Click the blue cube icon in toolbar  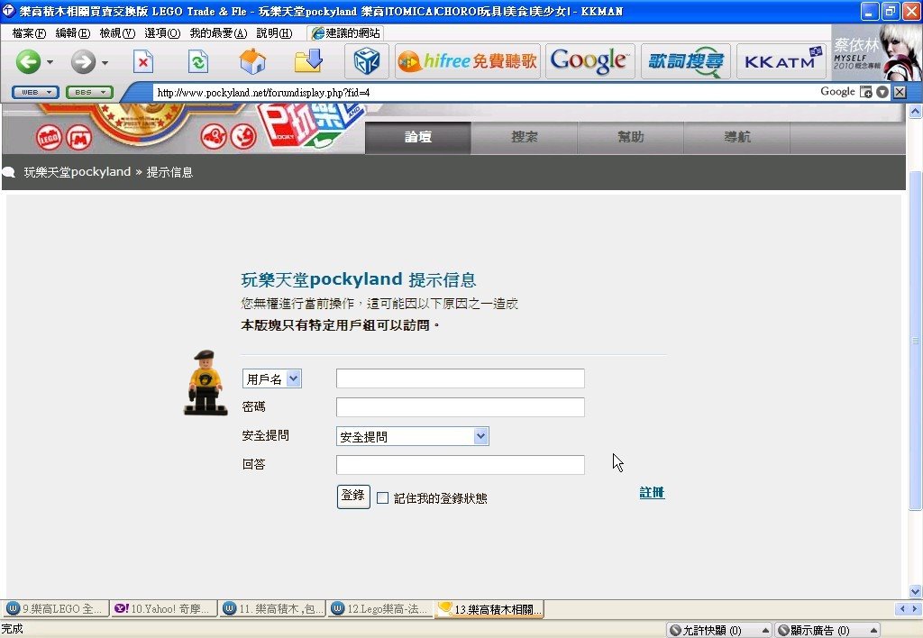pos(366,61)
